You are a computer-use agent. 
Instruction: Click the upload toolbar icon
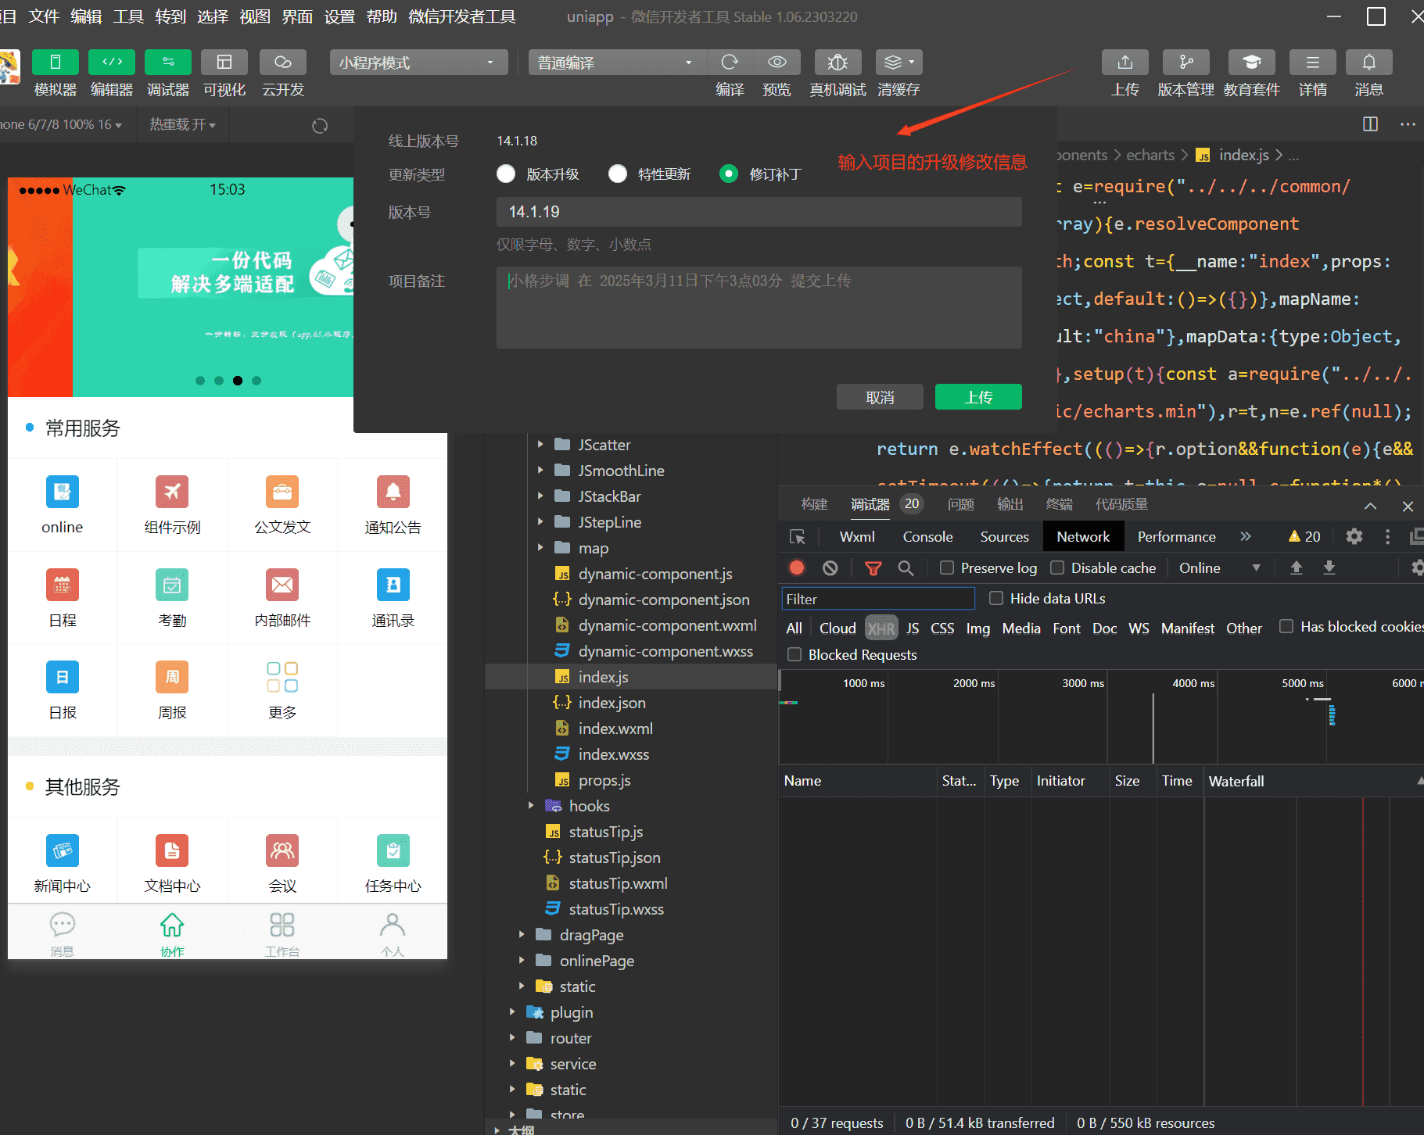(1124, 62)
